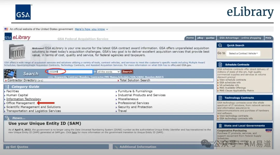The image size is (280, 155).
Task: Select the Information Technology category
Action: pyautogui.click(x=24, y=99)
